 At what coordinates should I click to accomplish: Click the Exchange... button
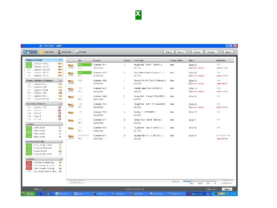point(211,52)
